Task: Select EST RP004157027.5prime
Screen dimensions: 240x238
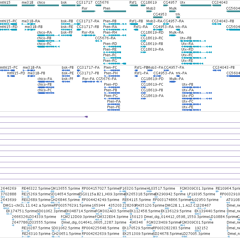Action: pos(101,189)
